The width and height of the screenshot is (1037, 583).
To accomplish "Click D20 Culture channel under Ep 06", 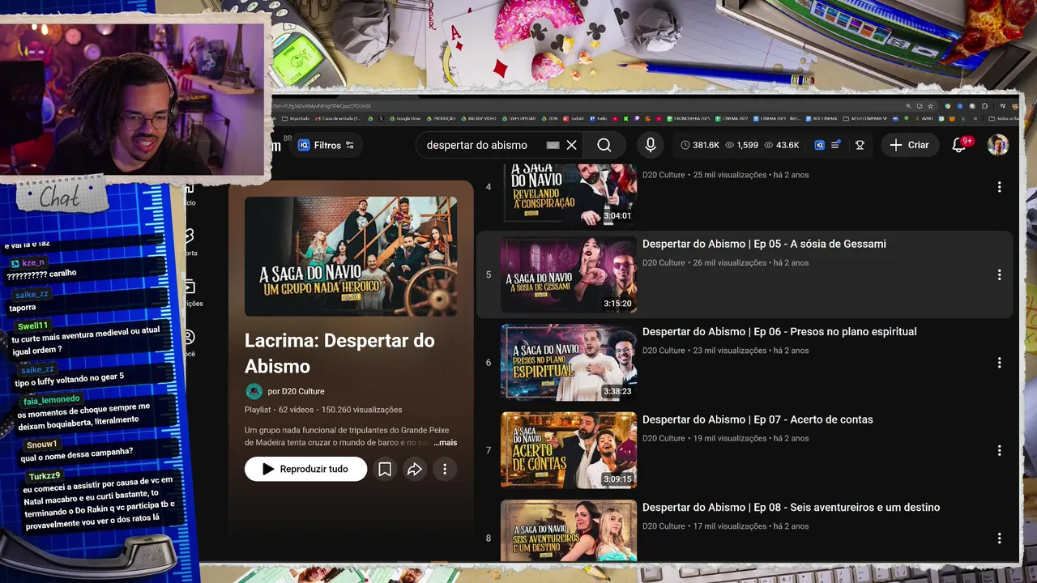I will tap(664, 351).
